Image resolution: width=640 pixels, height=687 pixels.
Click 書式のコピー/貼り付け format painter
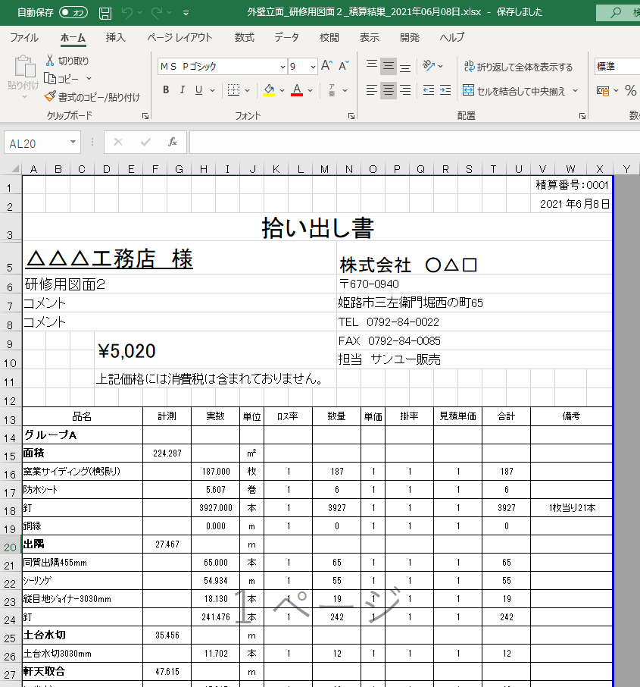point(92,97)
